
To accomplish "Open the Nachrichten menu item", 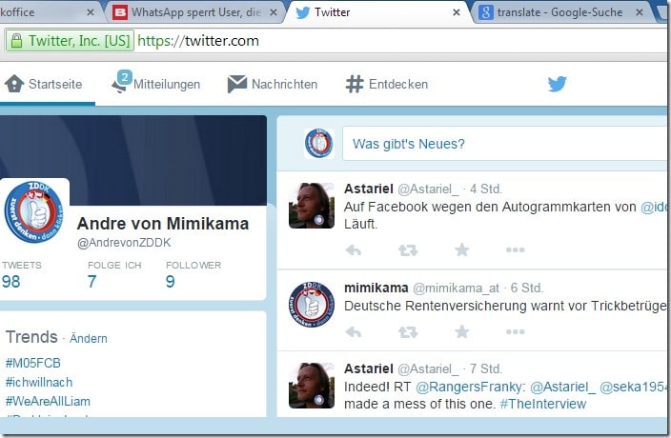I will (285, 84).
